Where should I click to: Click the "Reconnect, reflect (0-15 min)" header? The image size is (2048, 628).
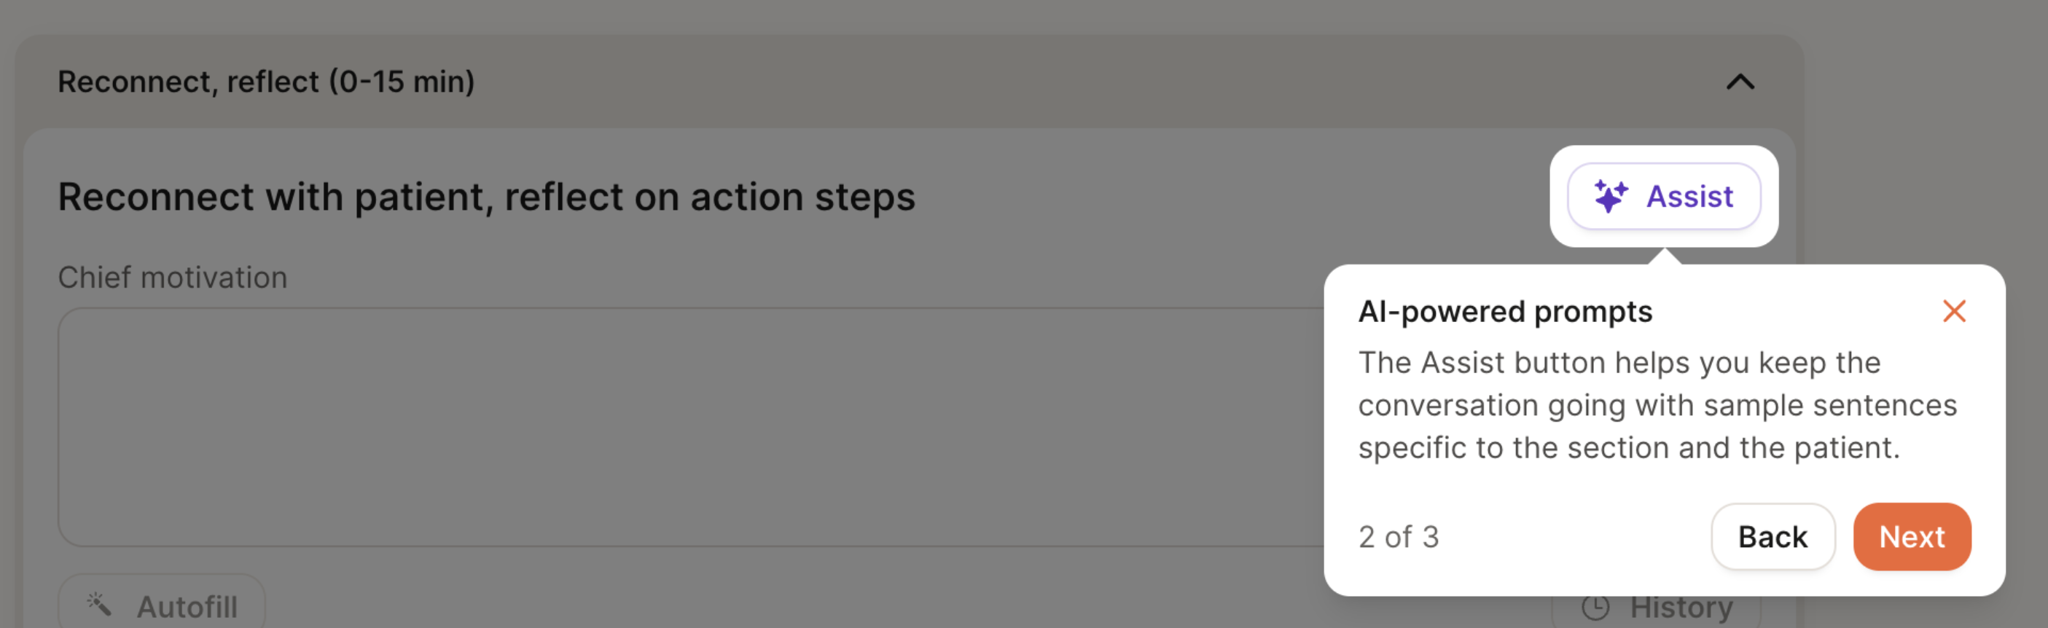pyautogui.click(x=266, y=82)
